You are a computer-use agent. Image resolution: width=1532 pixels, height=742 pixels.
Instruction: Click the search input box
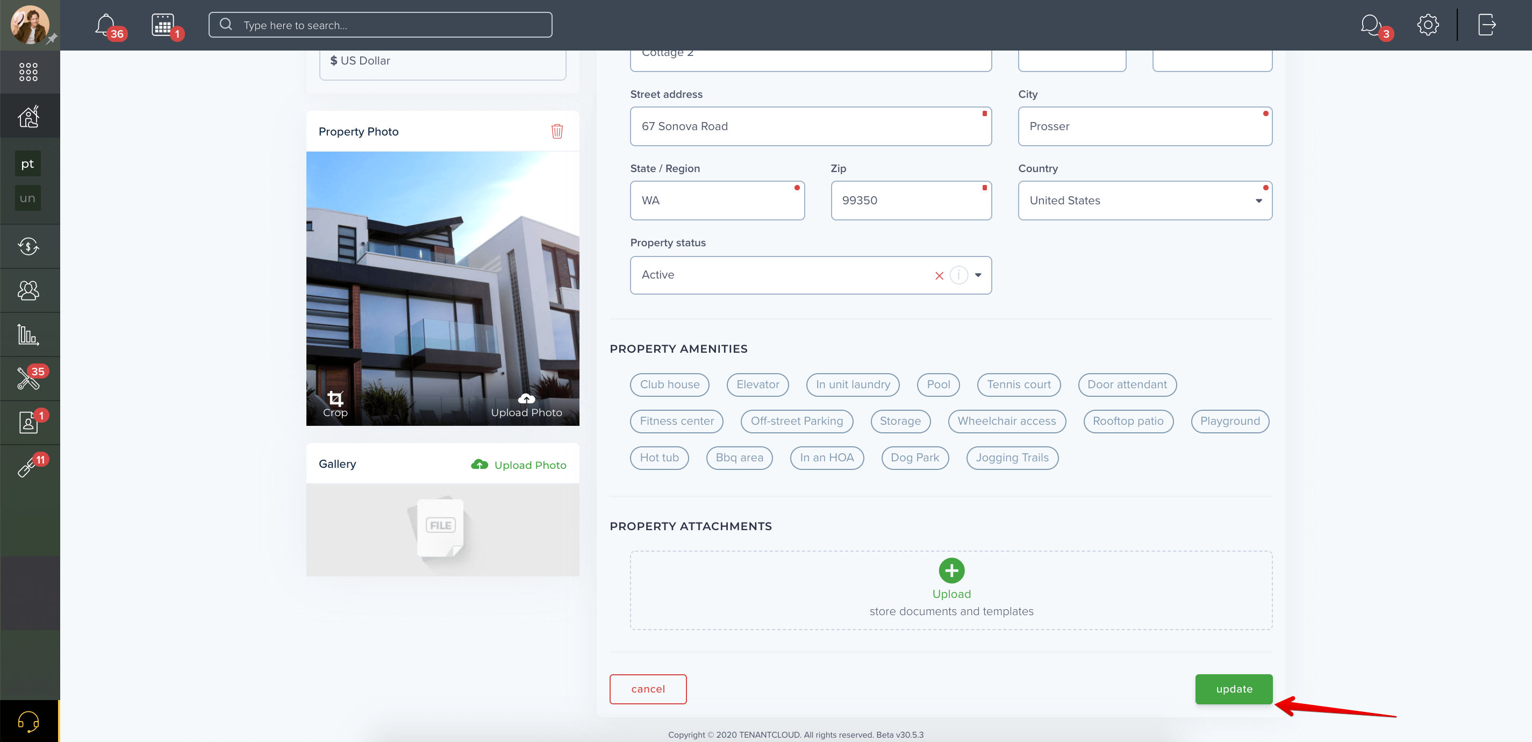380,25
